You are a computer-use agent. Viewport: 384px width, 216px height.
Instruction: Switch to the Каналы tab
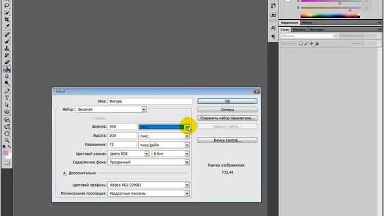pos(299,29)
